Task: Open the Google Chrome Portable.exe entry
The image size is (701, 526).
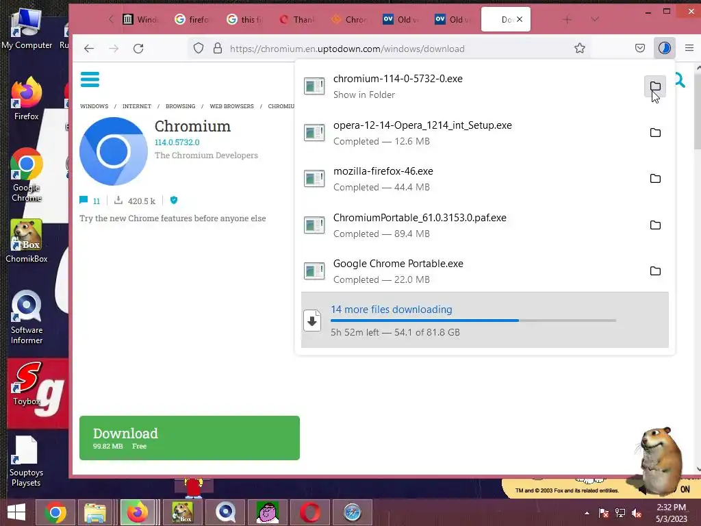Action: coord(470,271)
